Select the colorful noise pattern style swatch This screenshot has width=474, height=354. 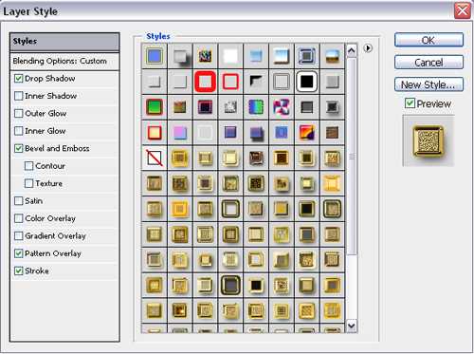click(205, 56)
